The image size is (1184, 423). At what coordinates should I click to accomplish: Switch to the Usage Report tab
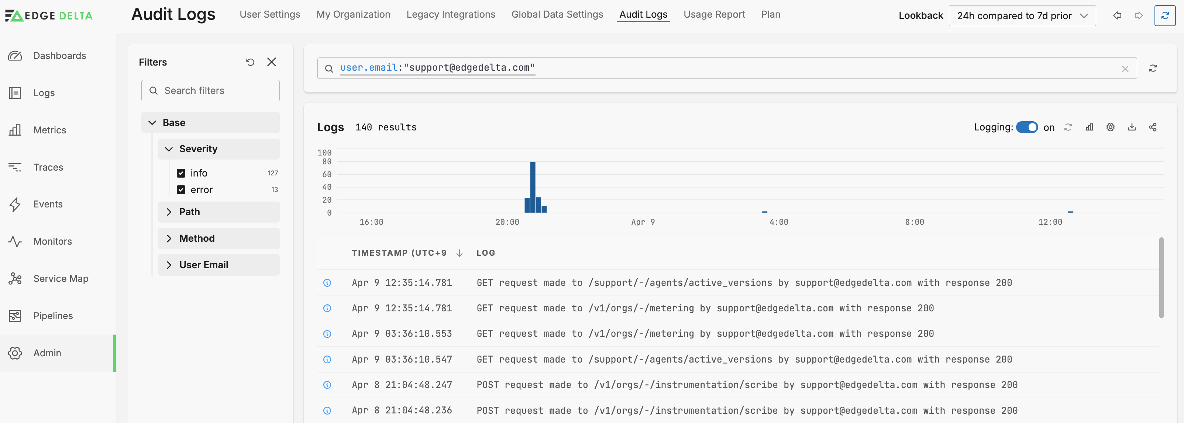pyautogui.click(x=714, y=14)
